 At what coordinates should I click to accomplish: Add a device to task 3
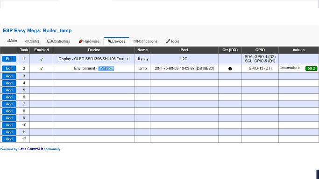(9, 76)
